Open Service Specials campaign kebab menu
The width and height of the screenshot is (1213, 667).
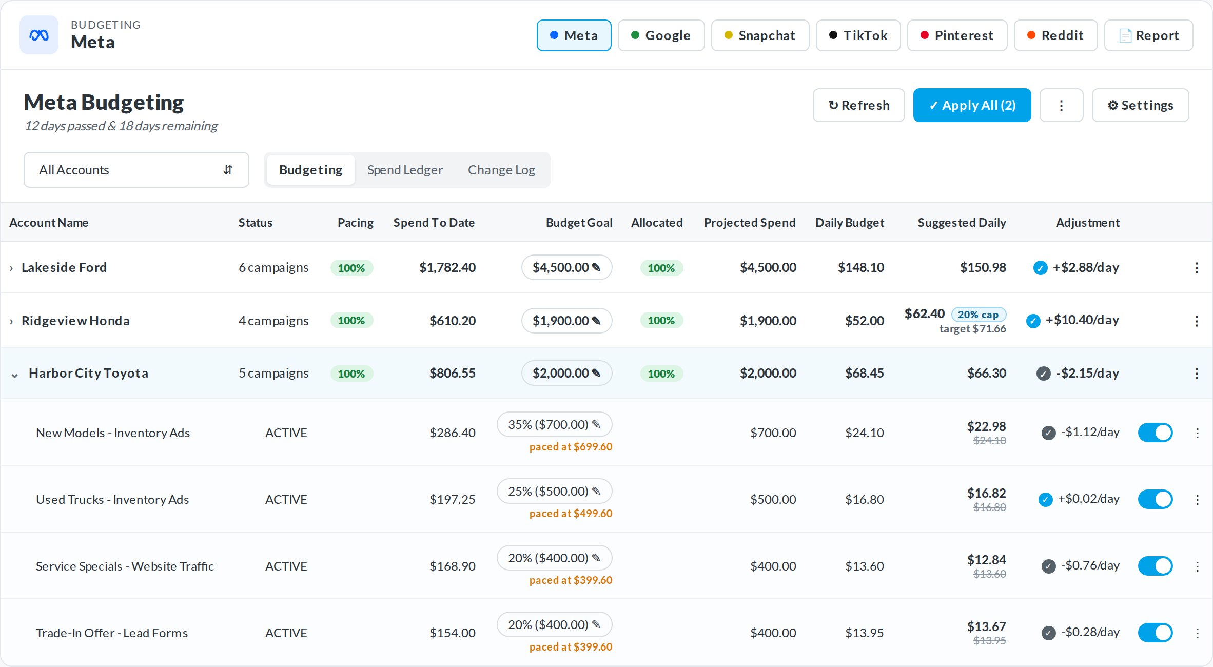coord(1197,566)
